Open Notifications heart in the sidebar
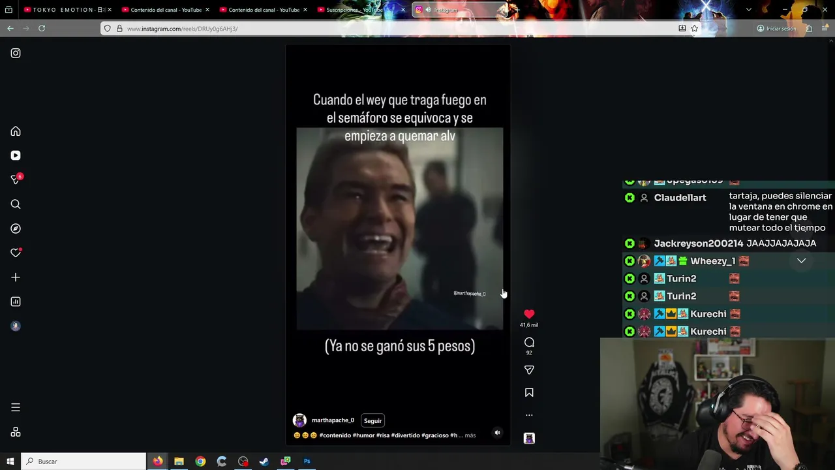This screenshot has height=470, width=835. point(16,253)
